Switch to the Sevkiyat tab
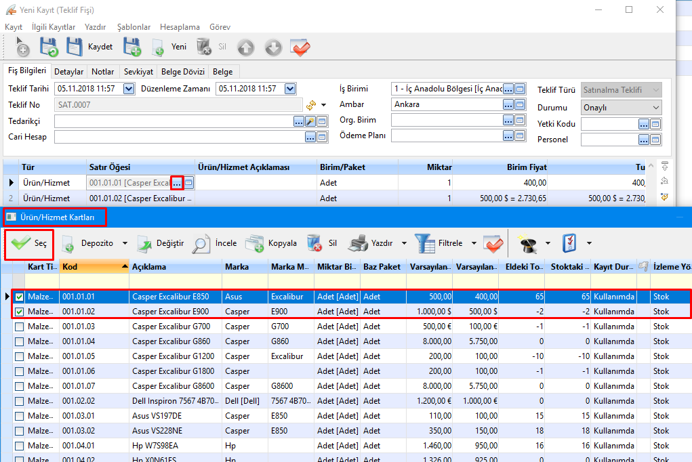Screen dimensions: 692x462 138,72
